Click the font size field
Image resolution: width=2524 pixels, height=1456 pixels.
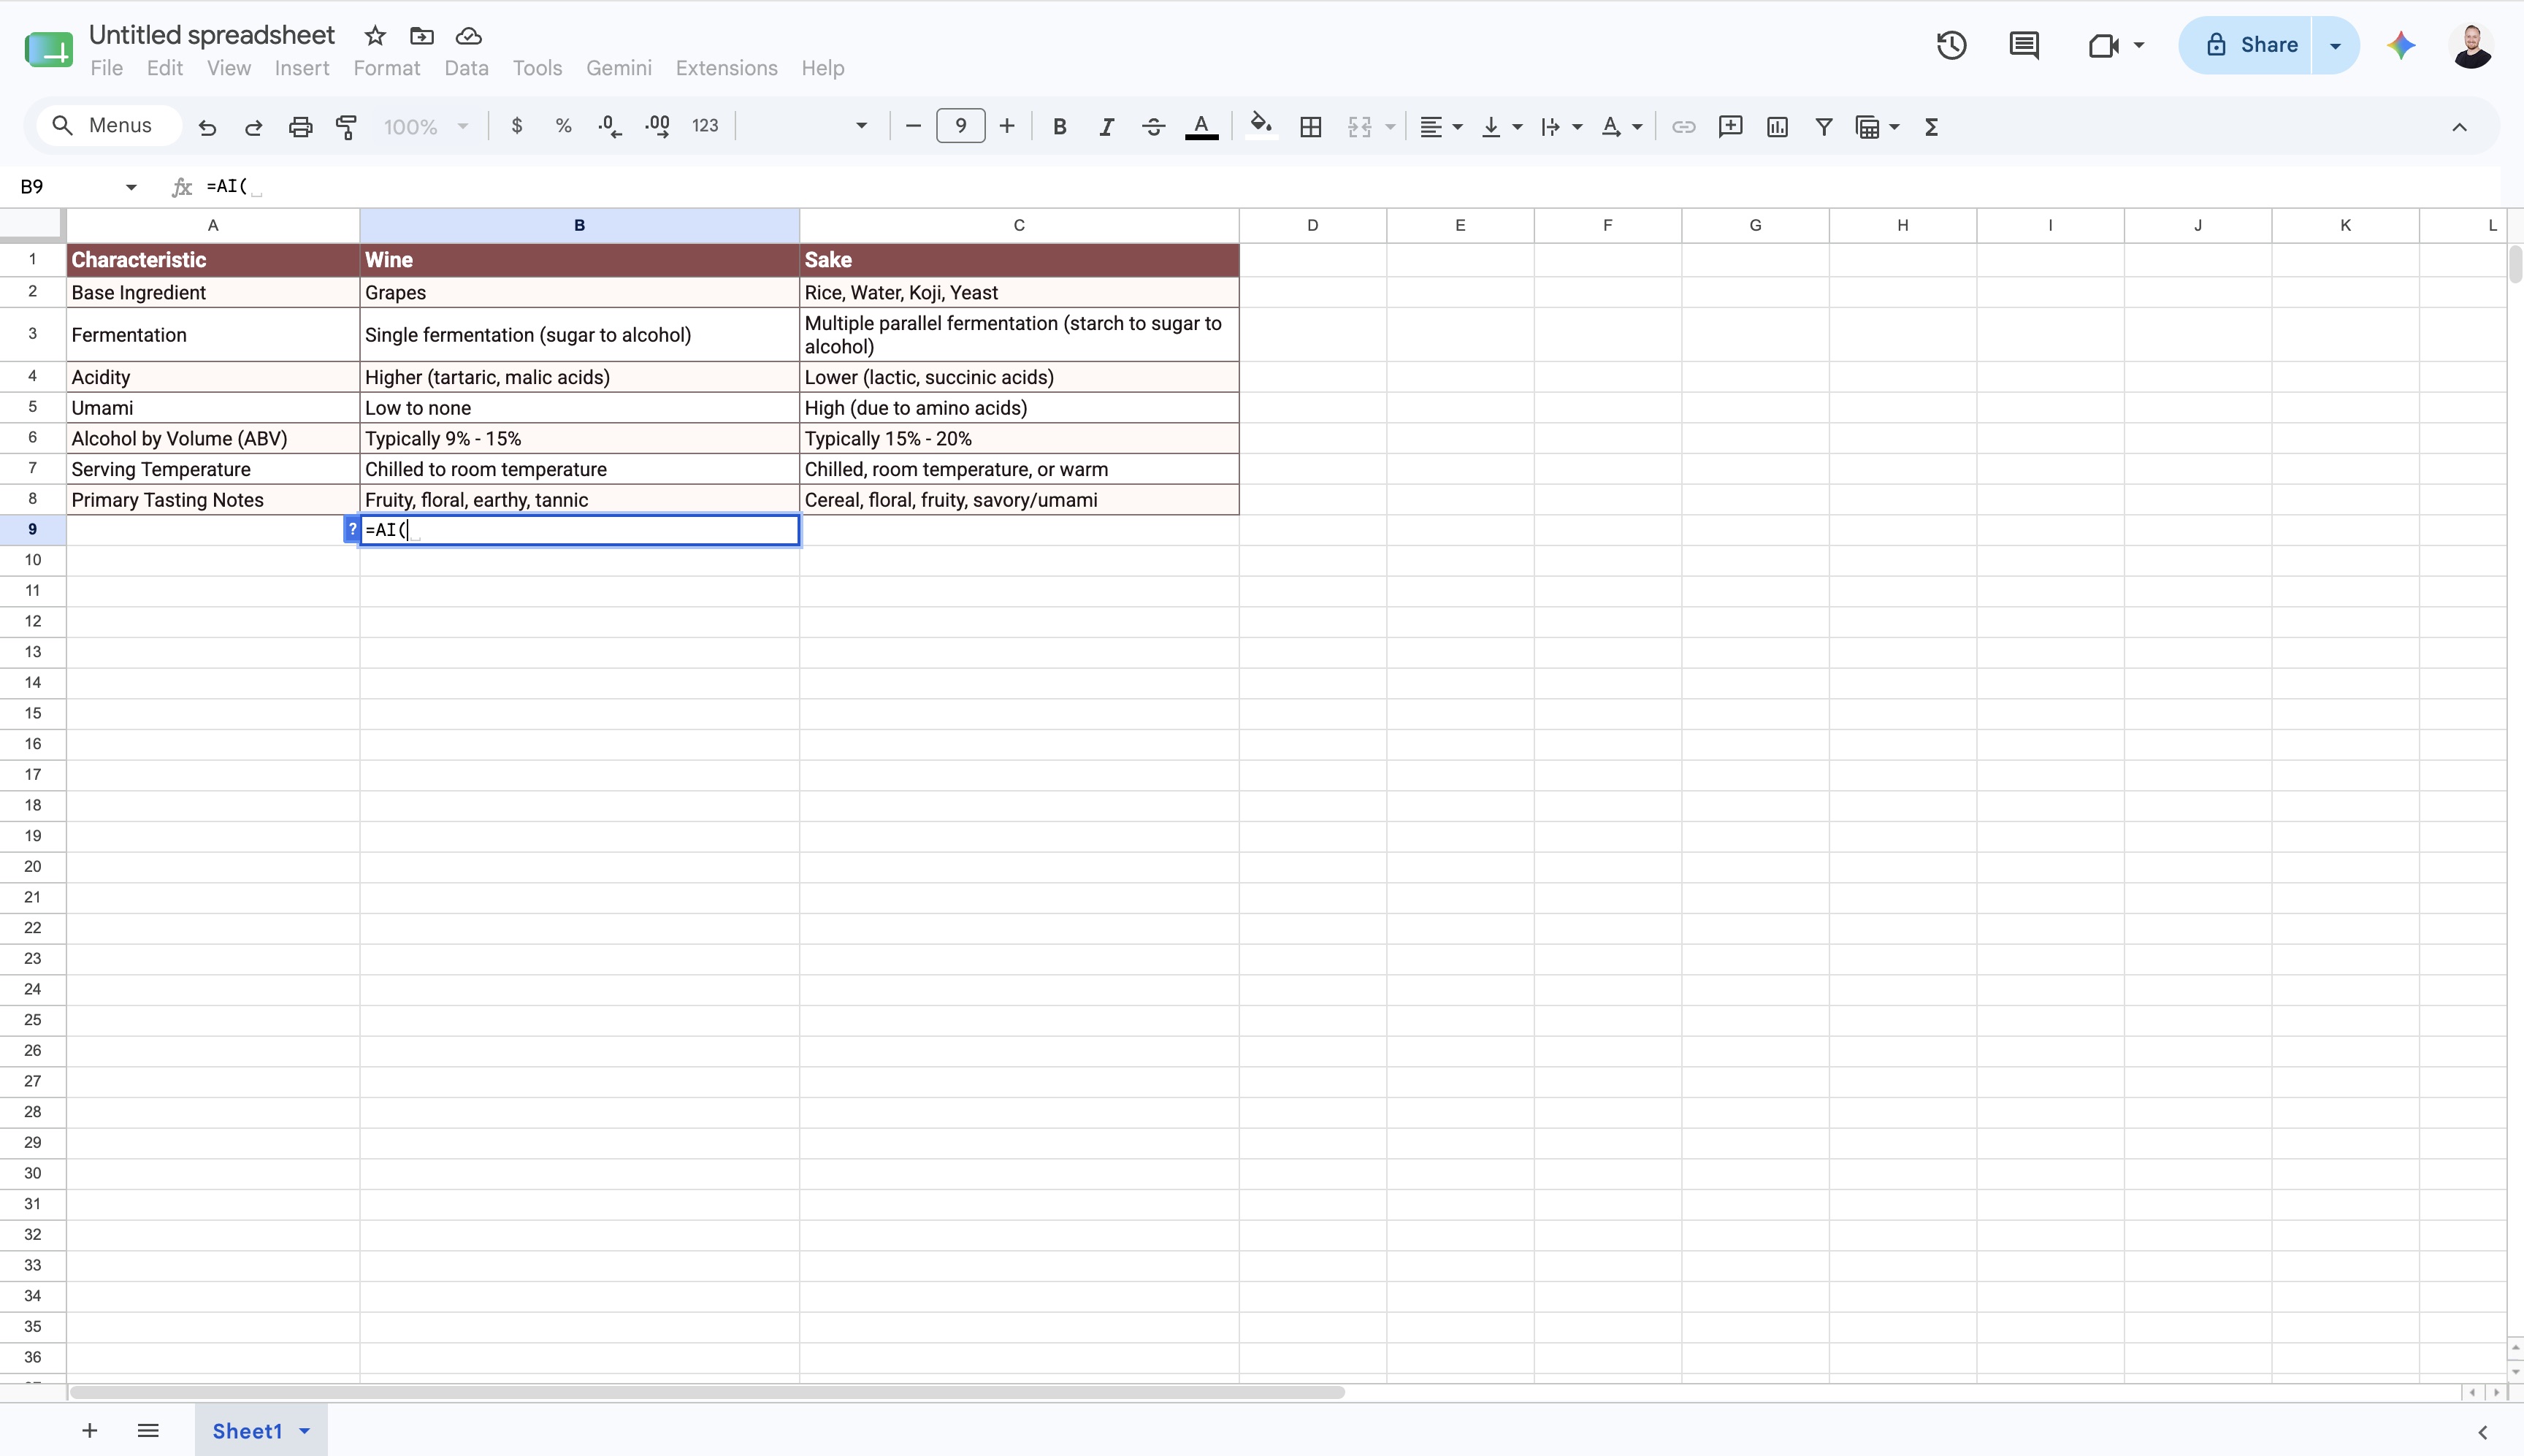click(960, 126)
